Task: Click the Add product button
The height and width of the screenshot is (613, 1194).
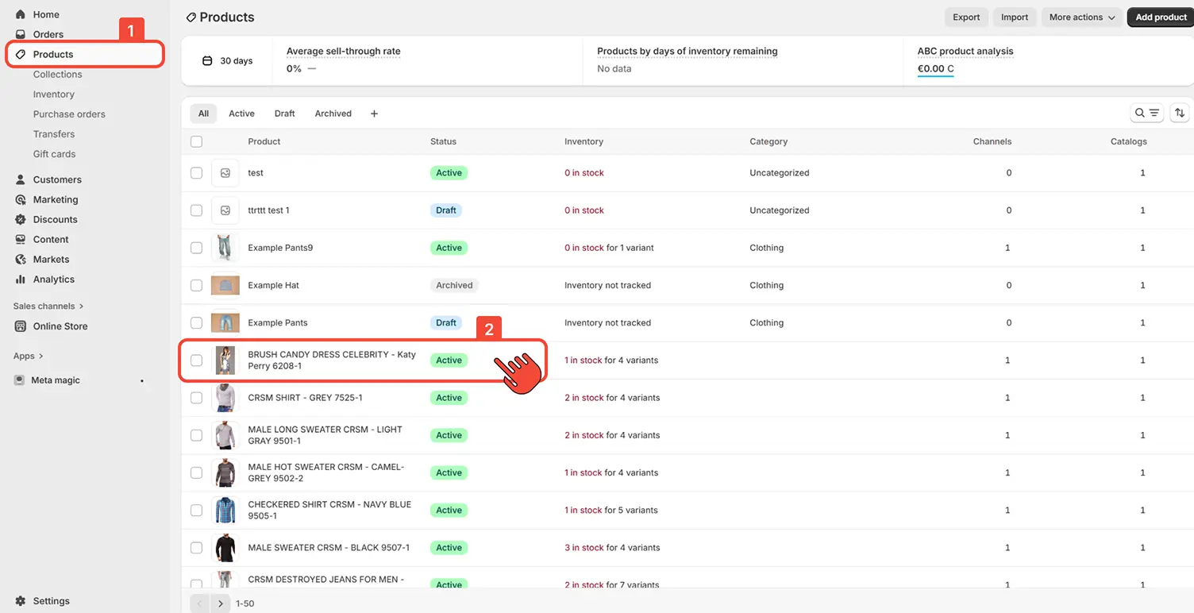Action: pyautogui.click(x=1160, y=17)
